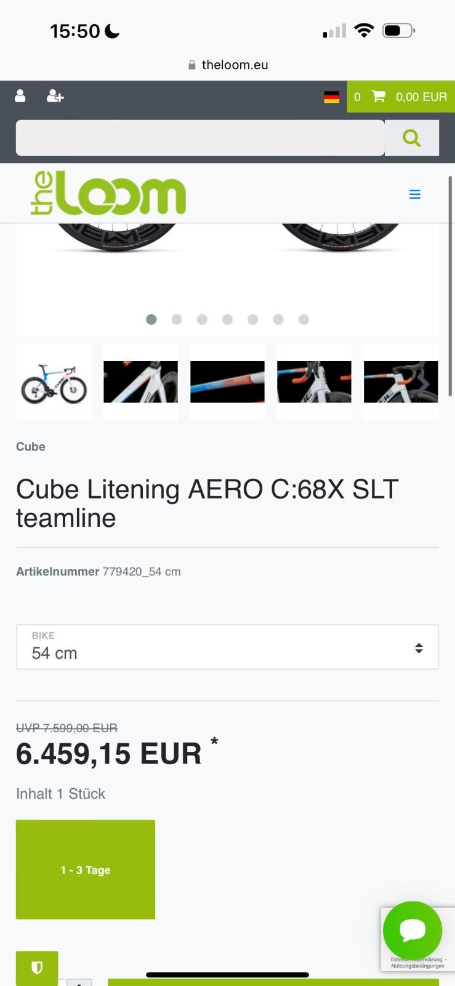This screenshot has height=986, width=455.
Task: Open the Cube brand link
Action: click(31, 447)
